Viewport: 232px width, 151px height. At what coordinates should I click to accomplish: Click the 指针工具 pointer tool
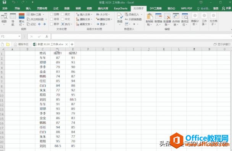(x=35, y=15)
